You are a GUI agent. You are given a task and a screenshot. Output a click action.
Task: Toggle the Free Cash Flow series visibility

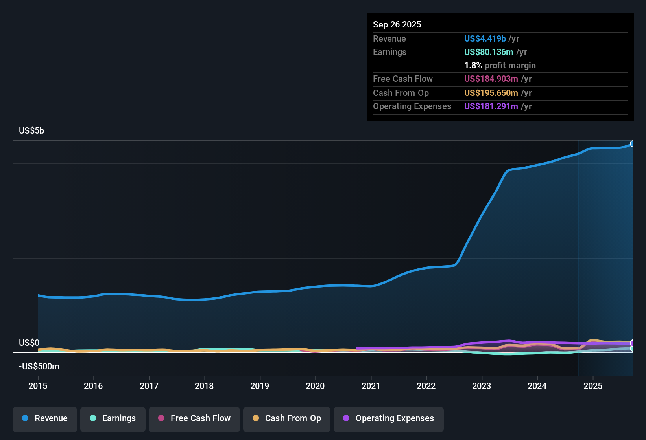[194, 419]
